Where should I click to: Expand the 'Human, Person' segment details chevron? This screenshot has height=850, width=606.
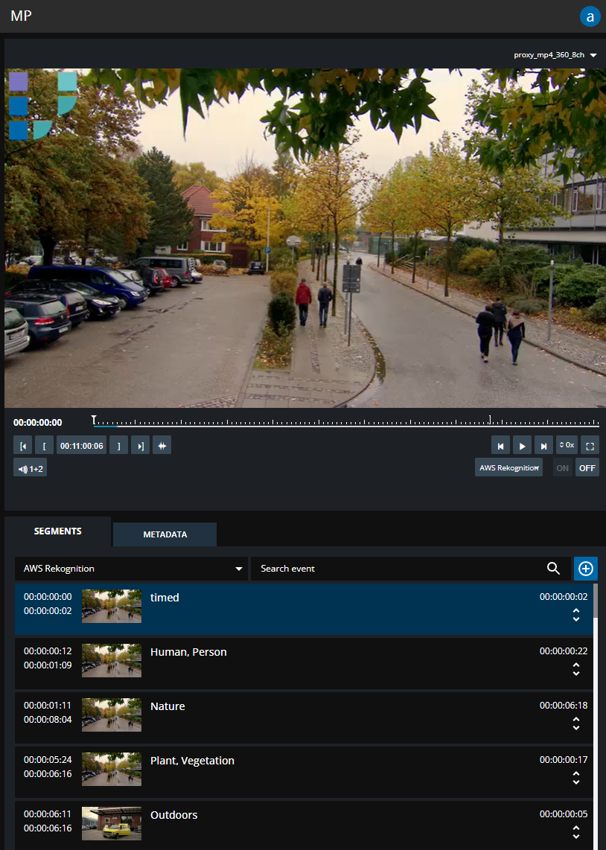click(x=576, y=669)
